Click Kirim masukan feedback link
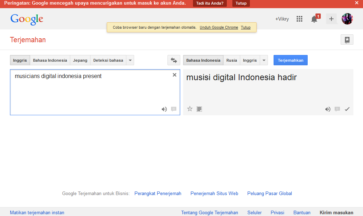The height and width of the screenshot is (216, 363). [336, 212]
